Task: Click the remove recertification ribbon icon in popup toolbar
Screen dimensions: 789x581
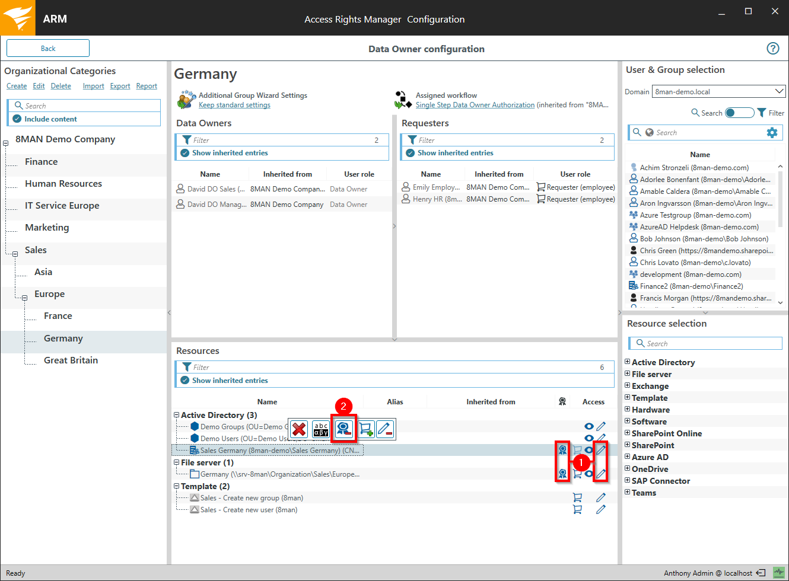Action: pyautogui.click(x=343, y=429)
